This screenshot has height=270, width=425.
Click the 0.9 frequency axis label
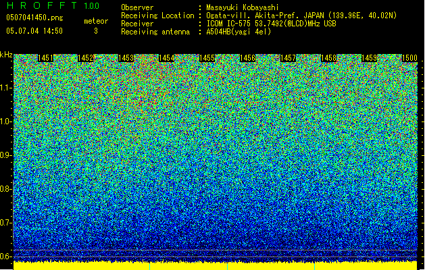click(x=6, y=155)
